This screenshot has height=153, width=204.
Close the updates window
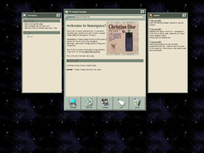(x=184, y=15)
